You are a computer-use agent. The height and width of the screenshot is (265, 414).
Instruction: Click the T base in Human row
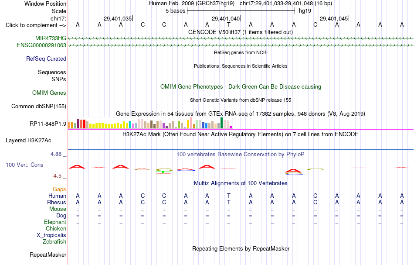pos(229,196)
